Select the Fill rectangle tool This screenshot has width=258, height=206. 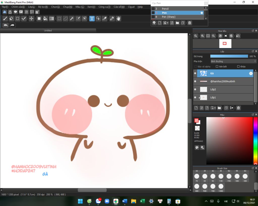39,19
